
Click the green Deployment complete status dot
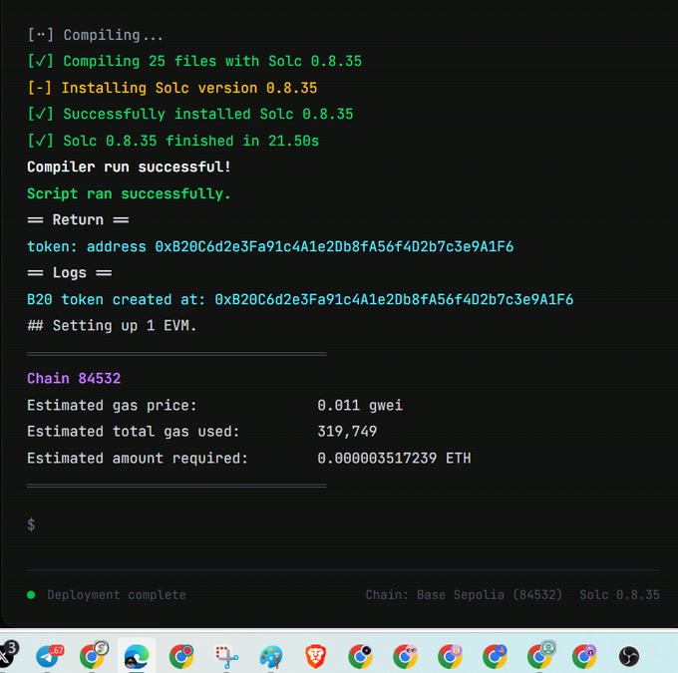tap(31, 594)
